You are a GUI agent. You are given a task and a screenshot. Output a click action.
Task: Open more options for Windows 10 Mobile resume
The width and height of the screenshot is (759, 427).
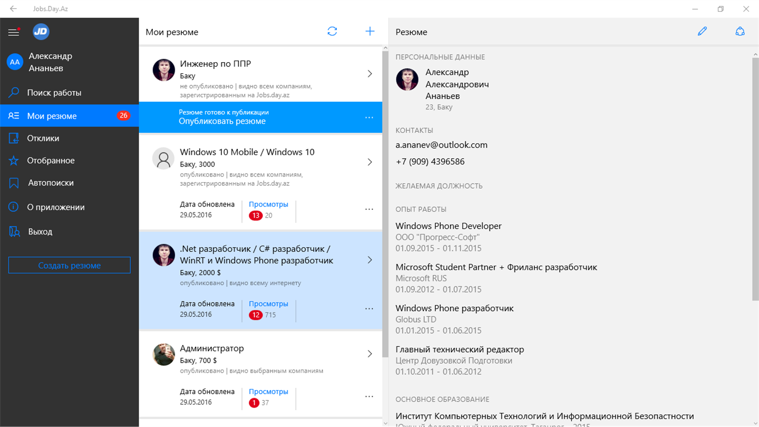click(x=369, y=209)
